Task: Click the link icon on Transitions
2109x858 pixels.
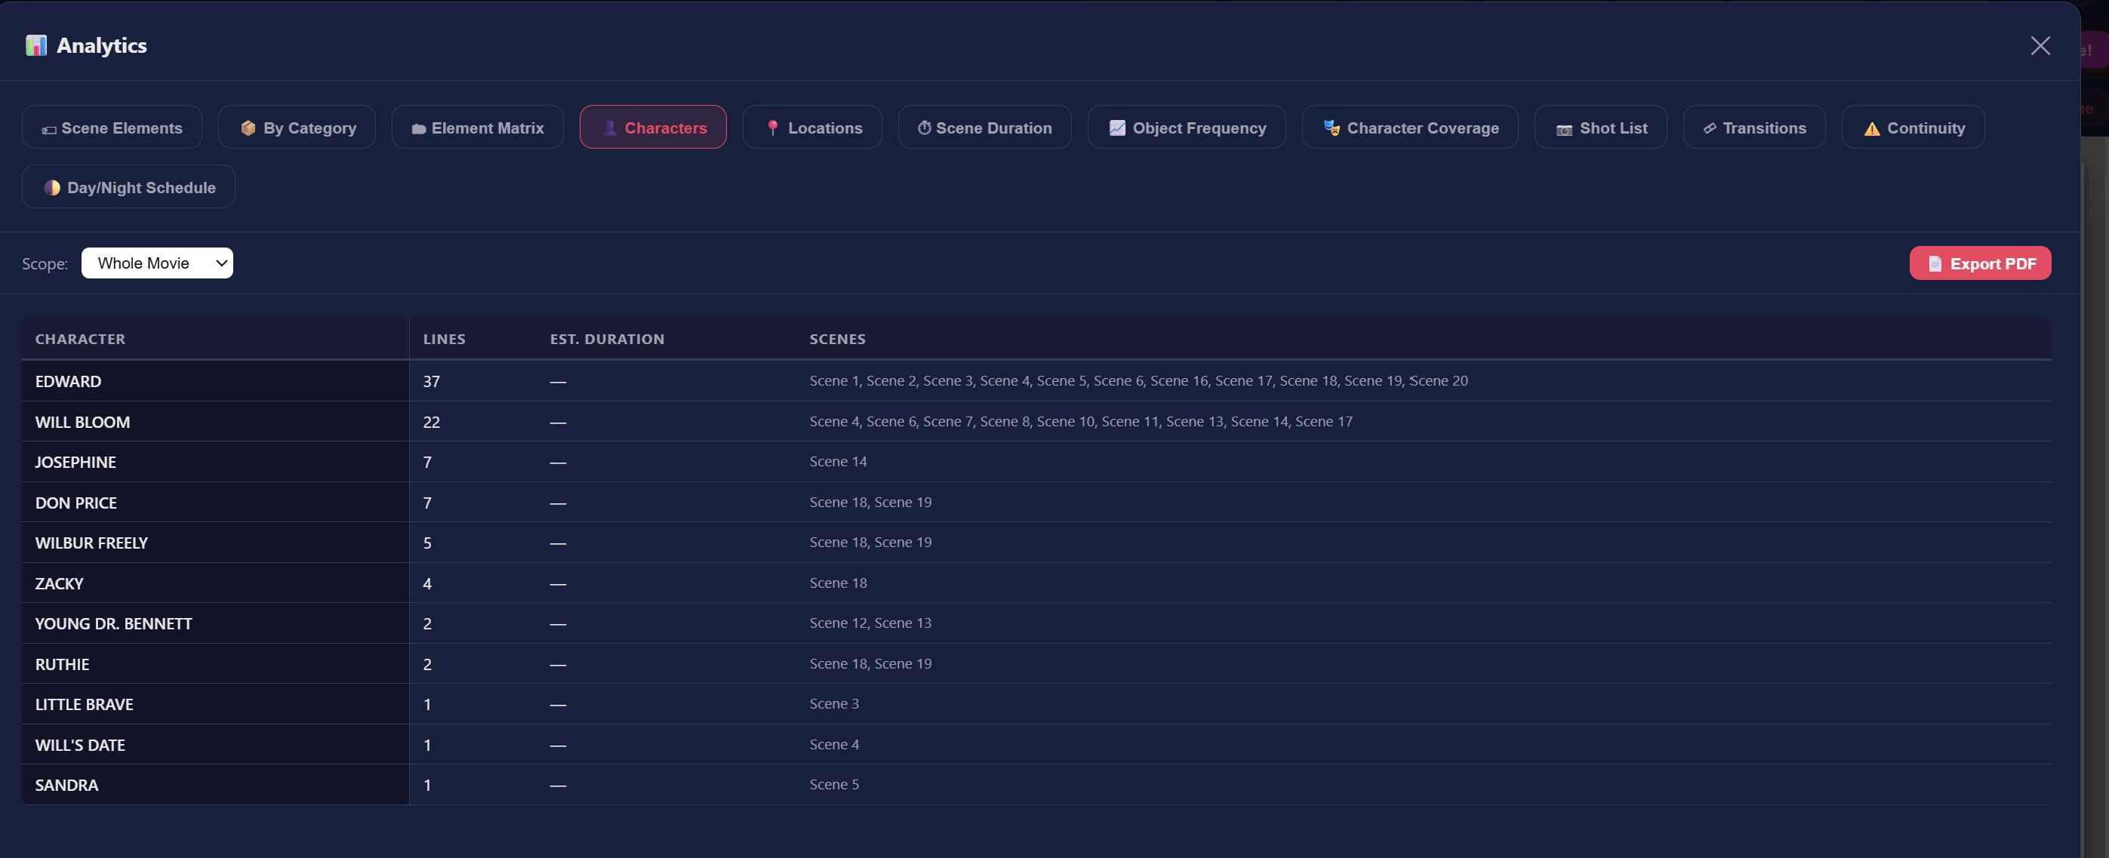Action: (x=1710, y=128)
